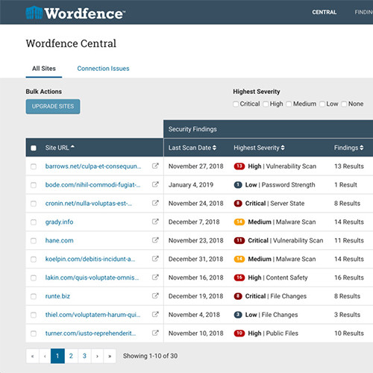Click the red 13 severity badge

[x=239, y=166]
